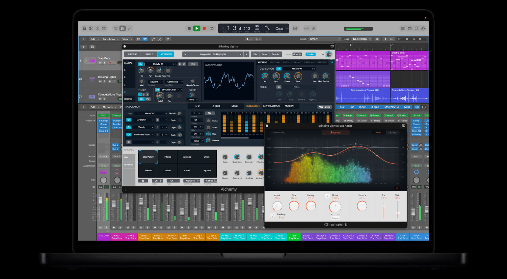This screenshot has height=279, width=507.
Task: Click the Electro Beat region in timeline
Action: pyautogui.click(x=409, y=60)
